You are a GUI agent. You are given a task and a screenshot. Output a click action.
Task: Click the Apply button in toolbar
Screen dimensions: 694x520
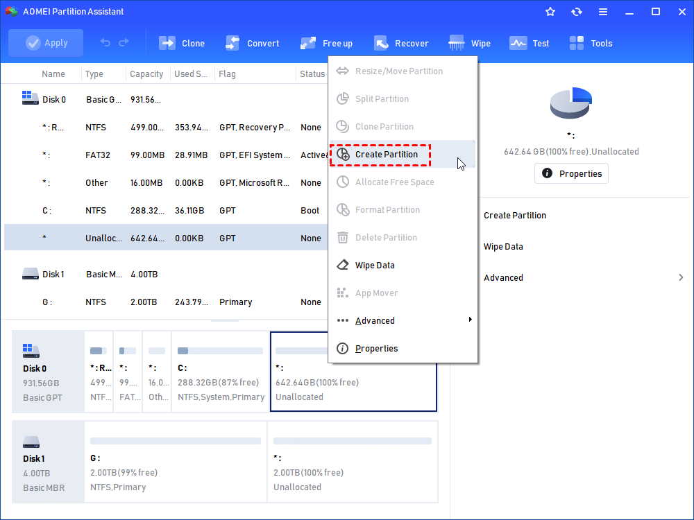coord(46,43)
